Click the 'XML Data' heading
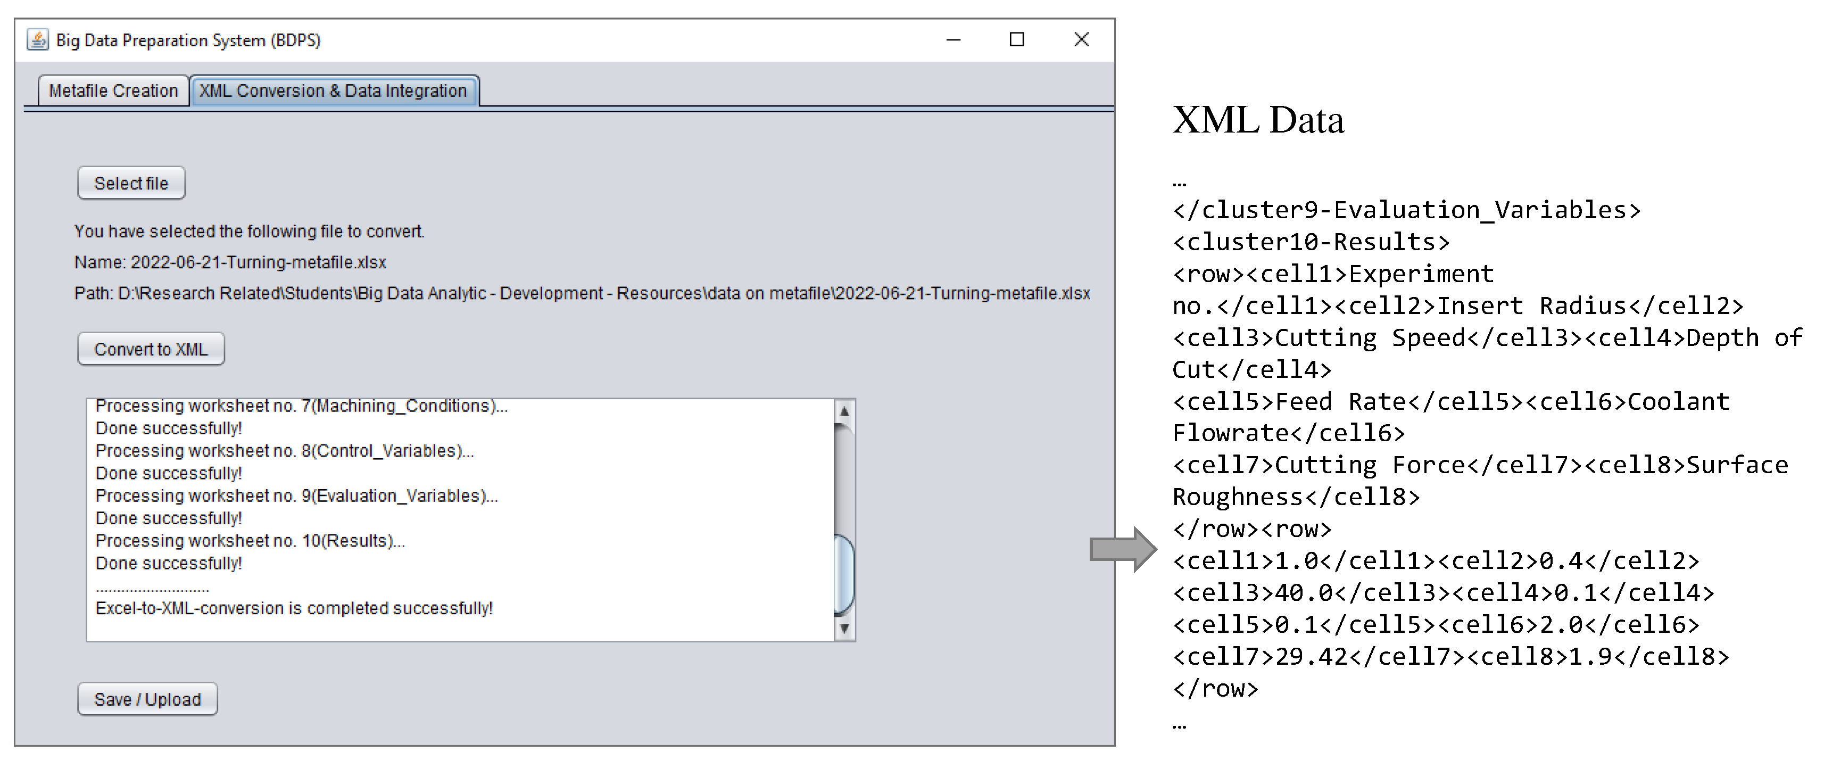 coord(1257,119)
